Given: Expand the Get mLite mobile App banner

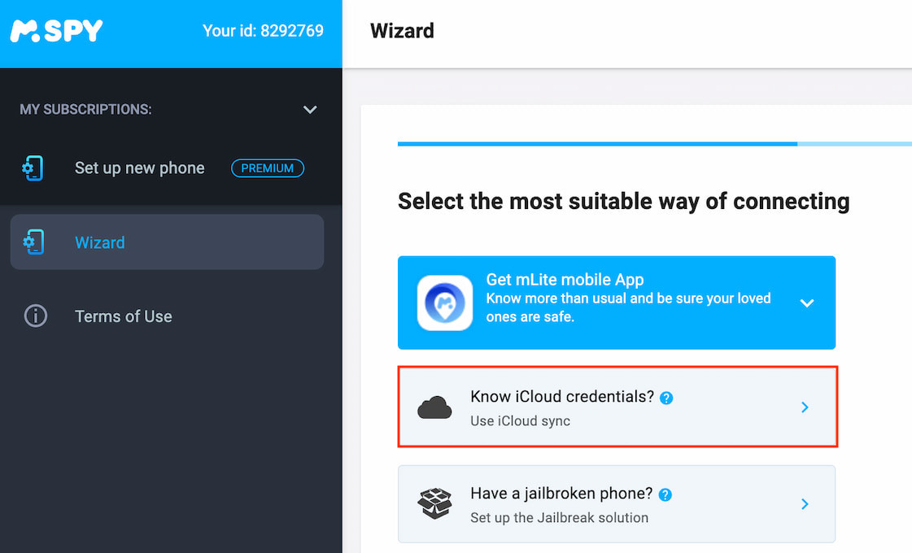Looking at the screenshot, I should [x=806, y=303].
